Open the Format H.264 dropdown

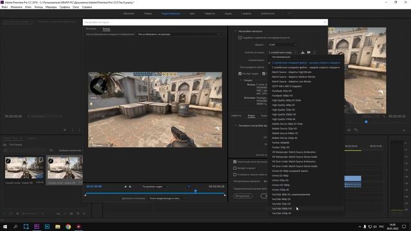283,45
